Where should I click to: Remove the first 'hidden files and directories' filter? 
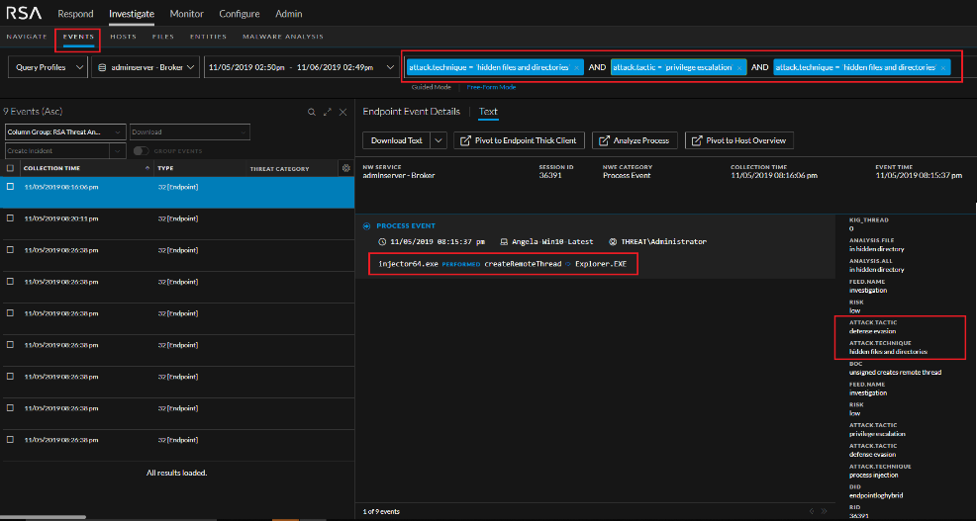(575, 67)
